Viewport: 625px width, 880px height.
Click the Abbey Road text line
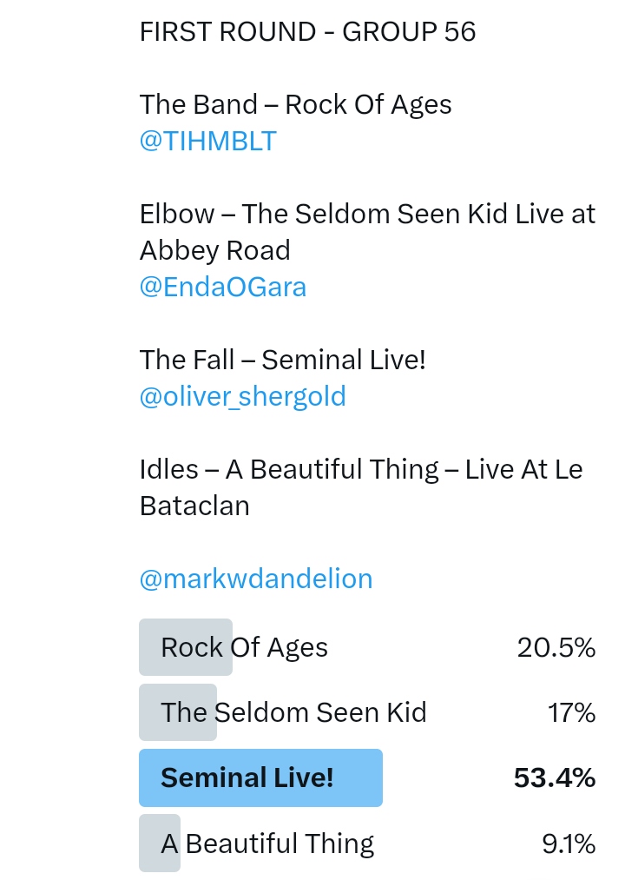[x=214, y=250]
